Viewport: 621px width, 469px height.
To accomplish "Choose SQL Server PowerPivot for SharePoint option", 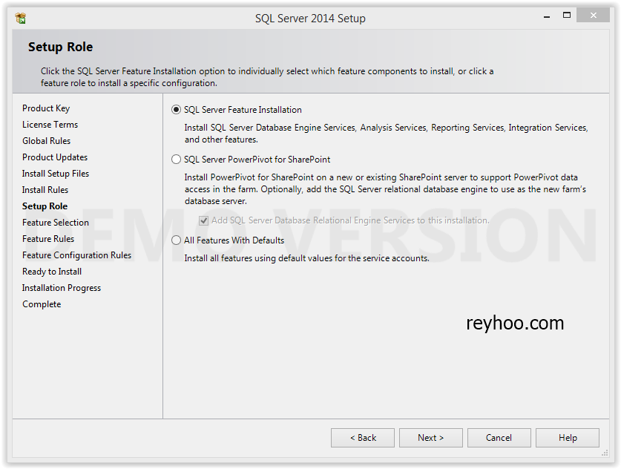I will pyautogui.click(x=177, y=160).
